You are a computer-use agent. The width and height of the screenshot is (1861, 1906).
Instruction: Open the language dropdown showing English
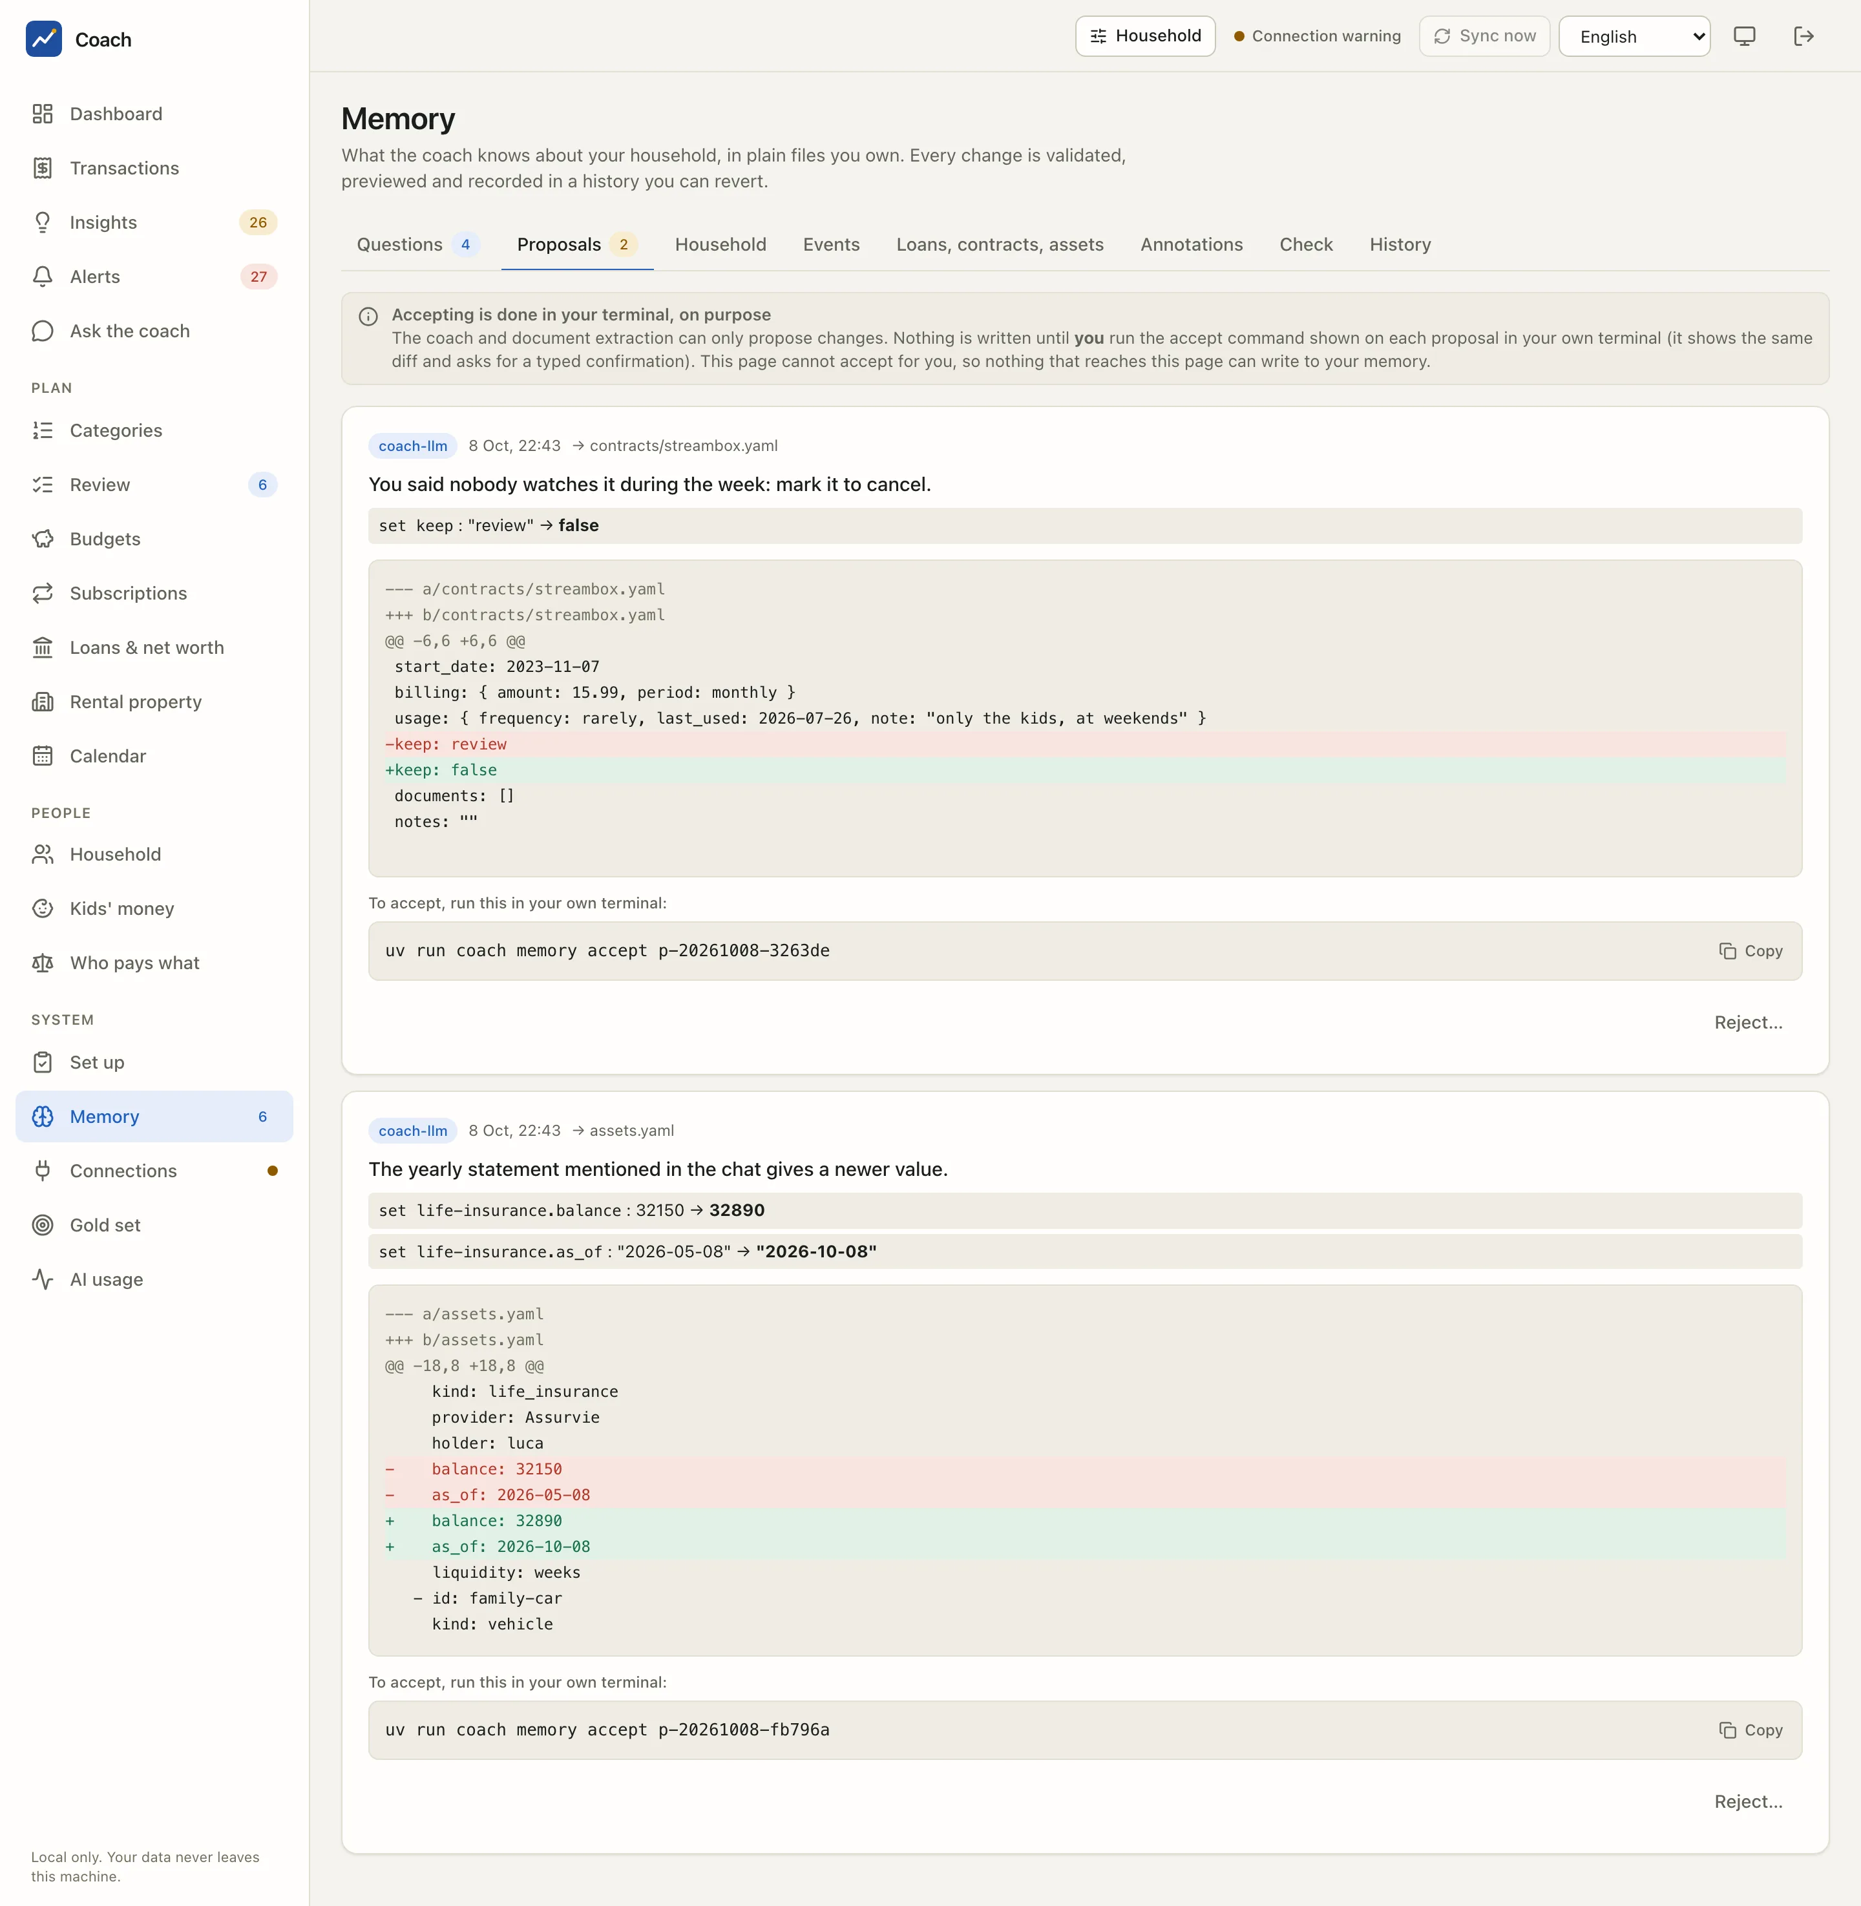1634,36
